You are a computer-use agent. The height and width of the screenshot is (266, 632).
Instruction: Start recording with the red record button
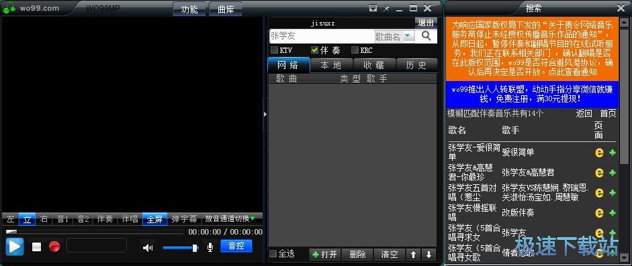[54, 247]
